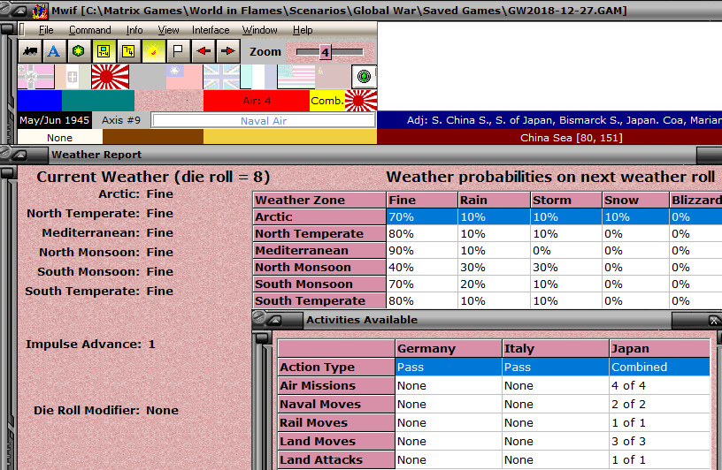Click the Snow column header
The image size is (722, 470).
635,200
